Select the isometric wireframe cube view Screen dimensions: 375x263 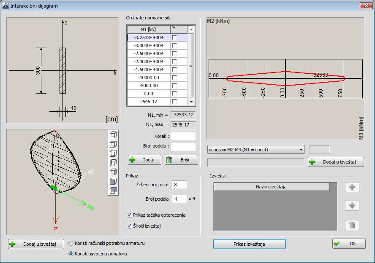[113, 135]
